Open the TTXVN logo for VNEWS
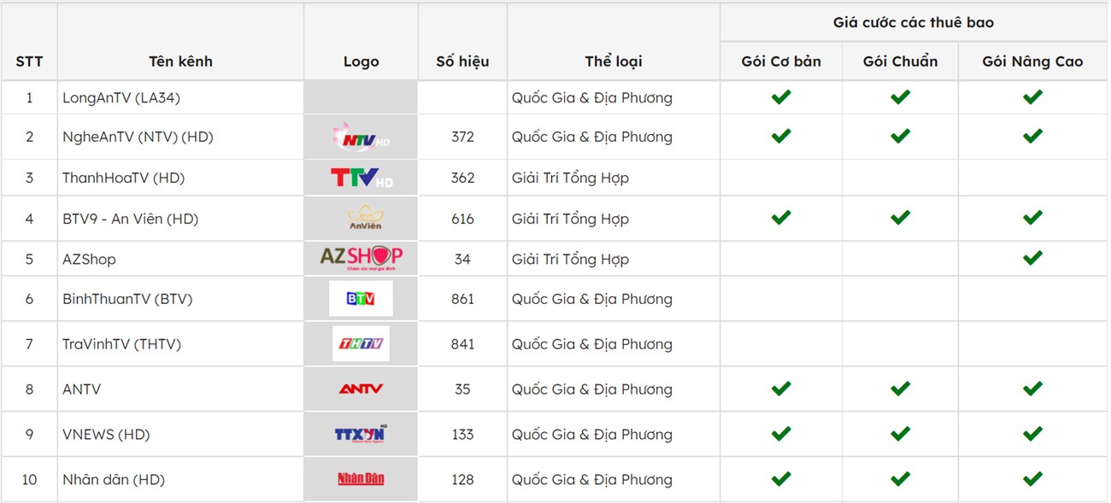Viewport: 1111px width, 503px height. [x=361, y=434]
